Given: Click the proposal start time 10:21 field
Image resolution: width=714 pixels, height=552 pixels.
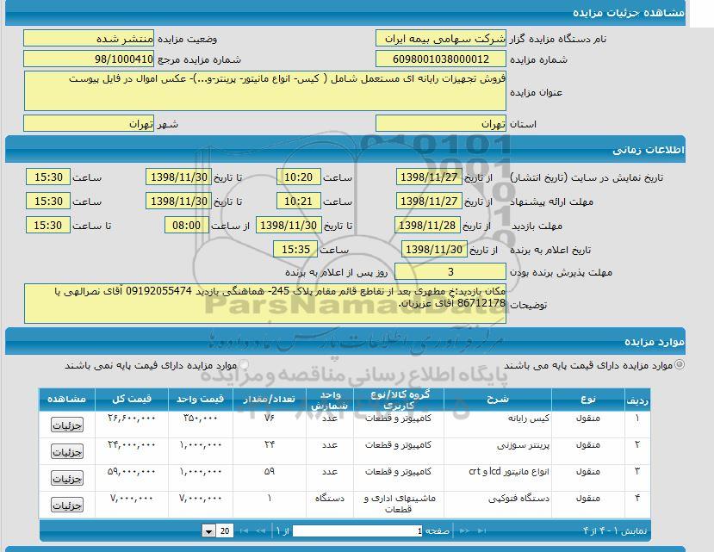Looking at the screenshot, I should point(299,201).
